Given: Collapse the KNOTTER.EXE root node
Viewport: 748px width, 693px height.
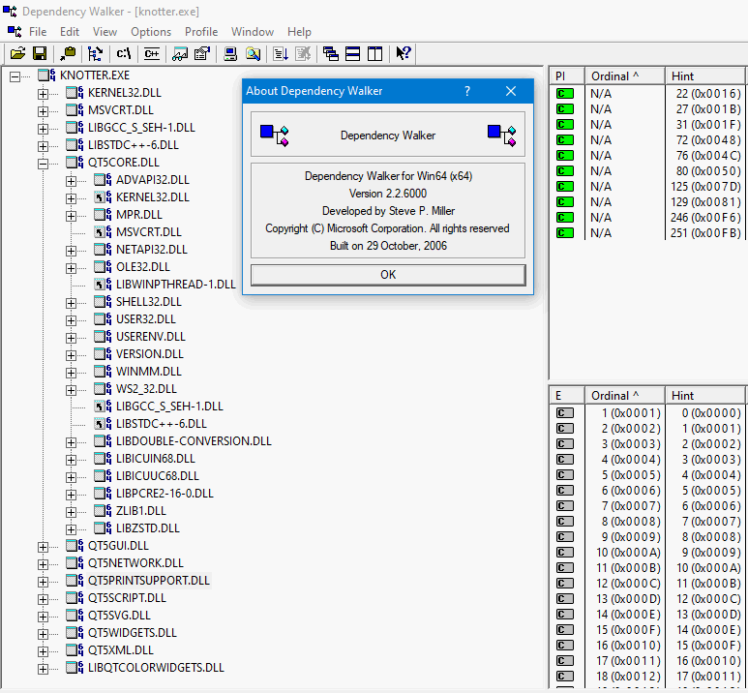Looking at the screenshot, I should tap(15, 75).
